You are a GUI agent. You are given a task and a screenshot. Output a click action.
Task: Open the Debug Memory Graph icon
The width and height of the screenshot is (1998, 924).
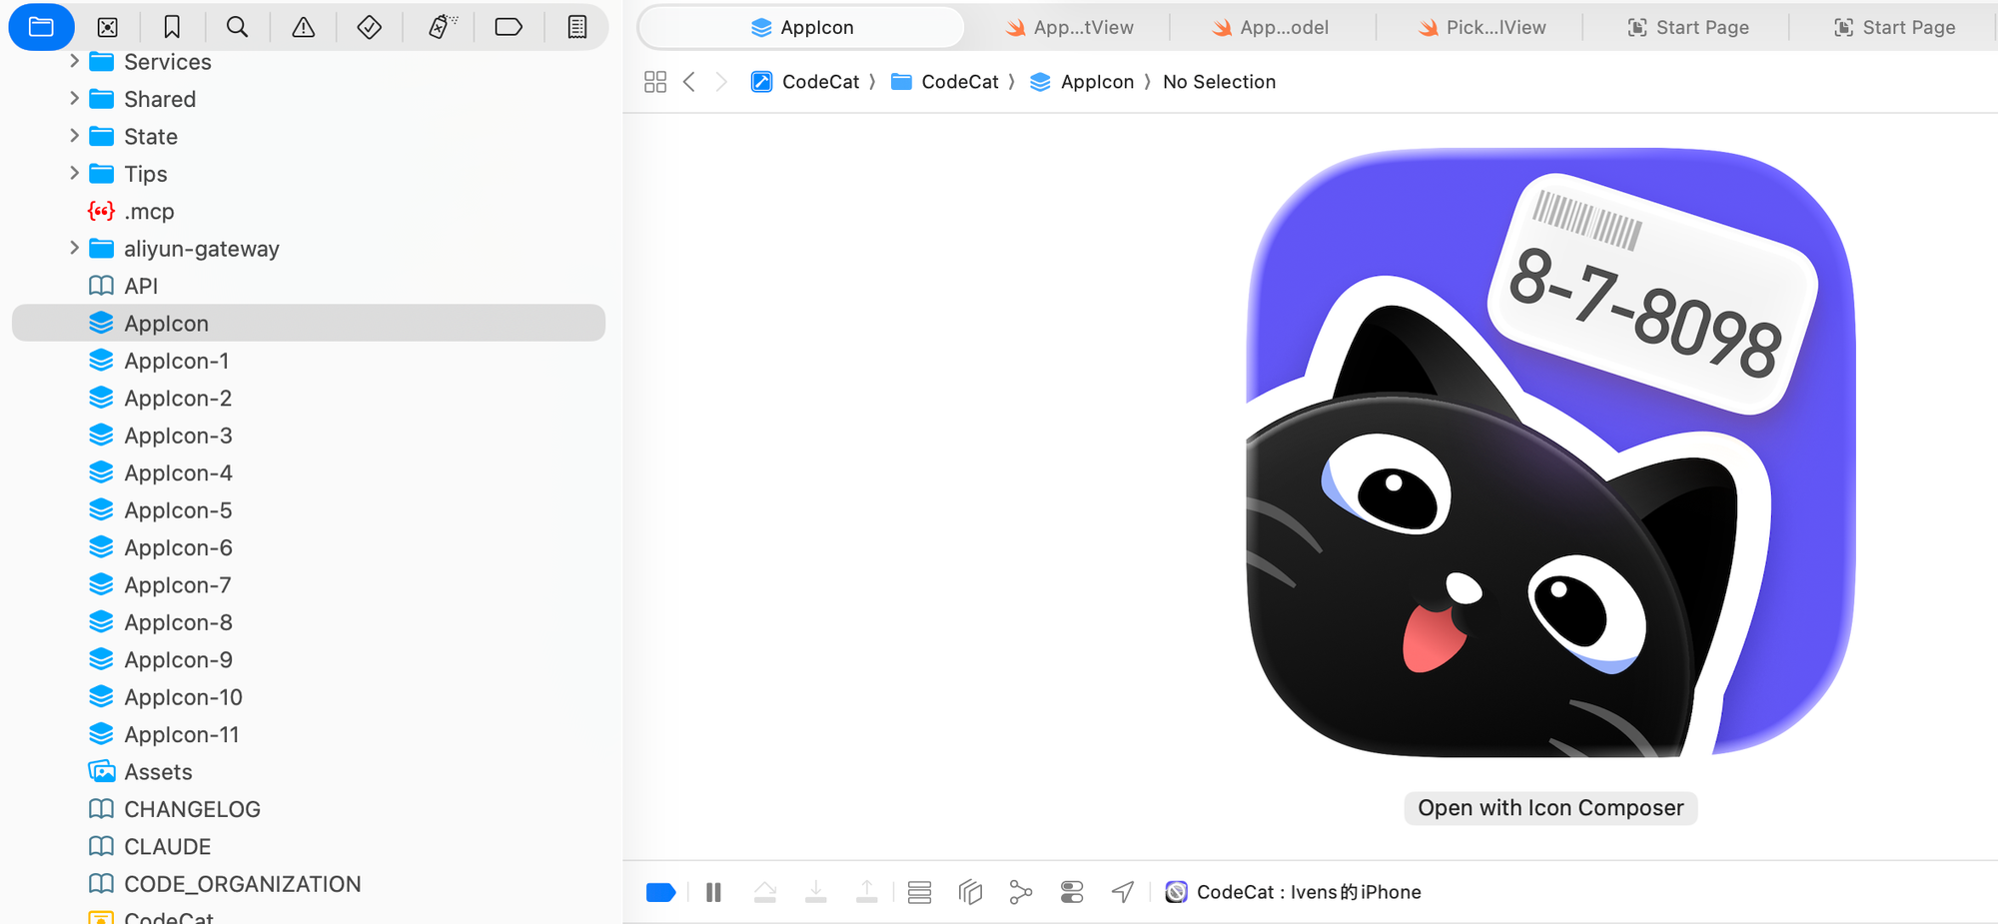tap(1020, 892)
